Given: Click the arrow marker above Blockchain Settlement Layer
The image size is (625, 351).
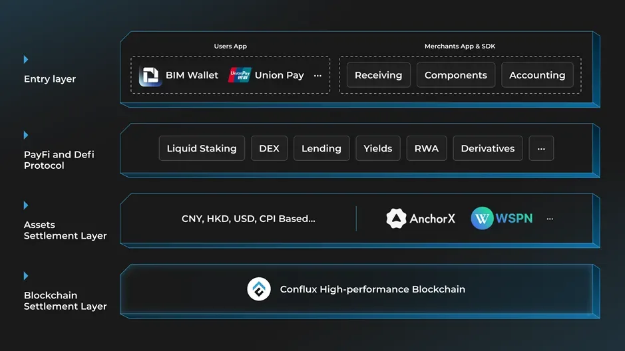Looking at the screenshot, I should (26, 276).
